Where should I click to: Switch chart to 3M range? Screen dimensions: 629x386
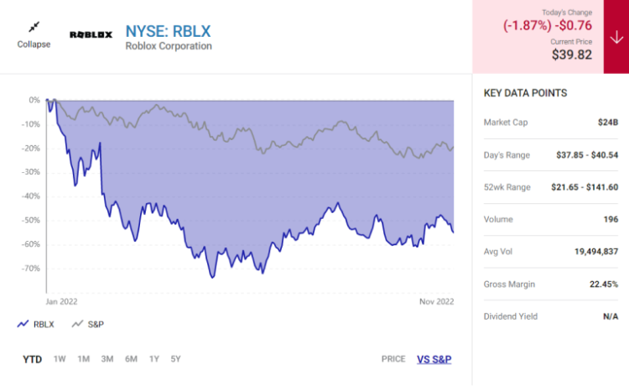click(107, 359)
